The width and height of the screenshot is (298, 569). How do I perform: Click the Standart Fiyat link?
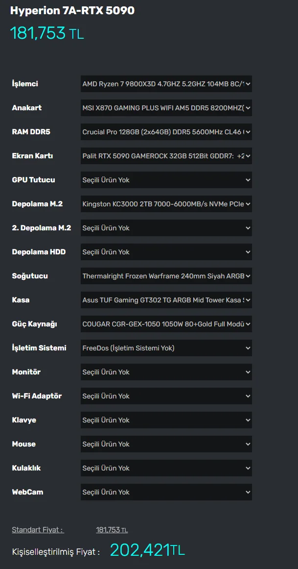(38, 530)
